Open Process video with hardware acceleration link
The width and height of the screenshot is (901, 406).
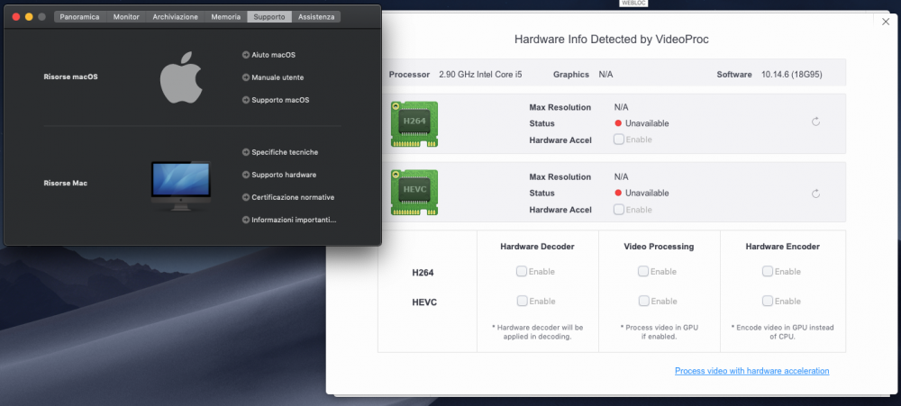pos(751,371)
